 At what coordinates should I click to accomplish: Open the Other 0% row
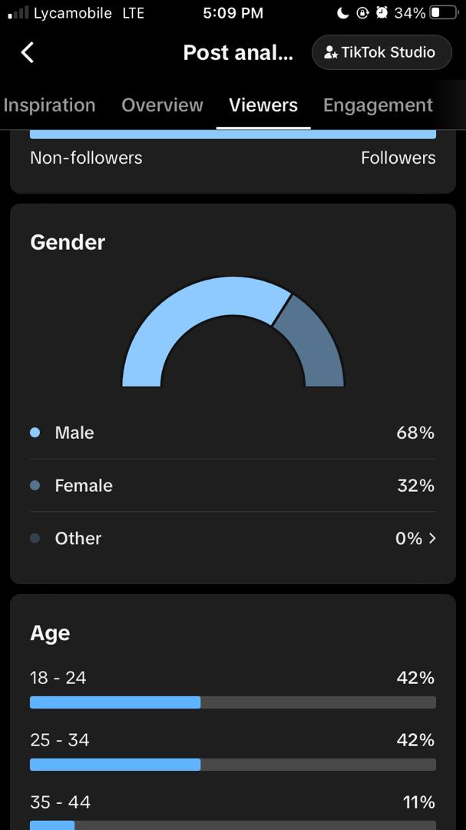point(233,538)
